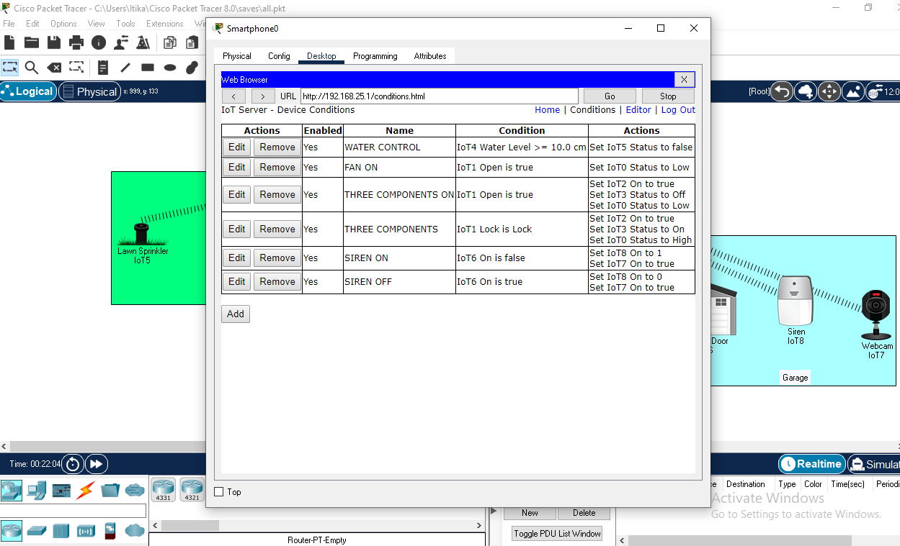Choose Switches subcategory icon
Screen dimensions: 900x546
click(x=36, y=531)
